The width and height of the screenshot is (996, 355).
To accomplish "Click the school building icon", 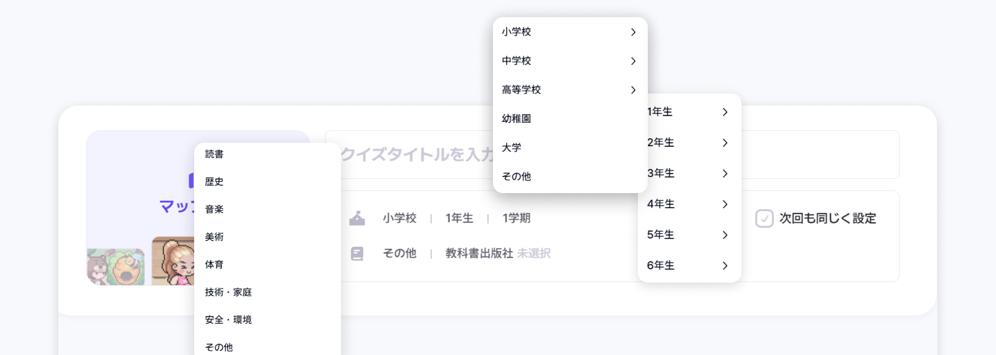I will click(x=357, y=218).
